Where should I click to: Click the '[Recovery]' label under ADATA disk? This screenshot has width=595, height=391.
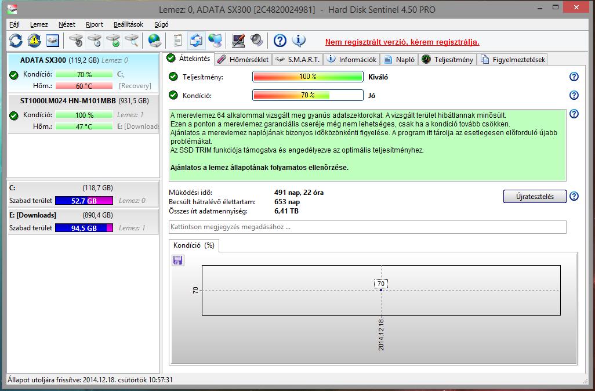135,86
